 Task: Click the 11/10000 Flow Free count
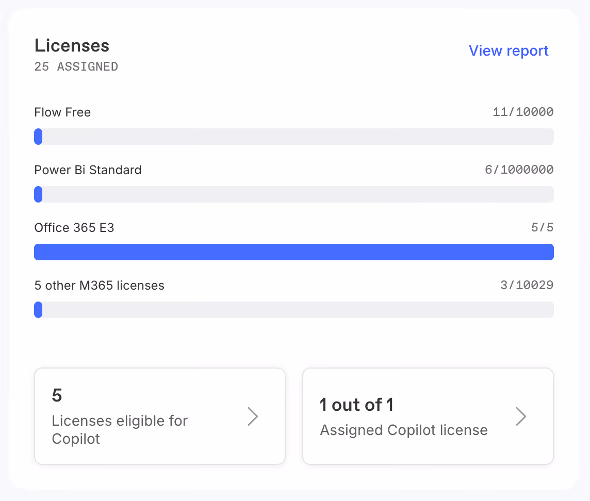click(x=522, y=112)
